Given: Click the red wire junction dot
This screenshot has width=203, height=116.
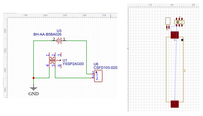Looking at the screenshot, I should (x=34, y=78).
